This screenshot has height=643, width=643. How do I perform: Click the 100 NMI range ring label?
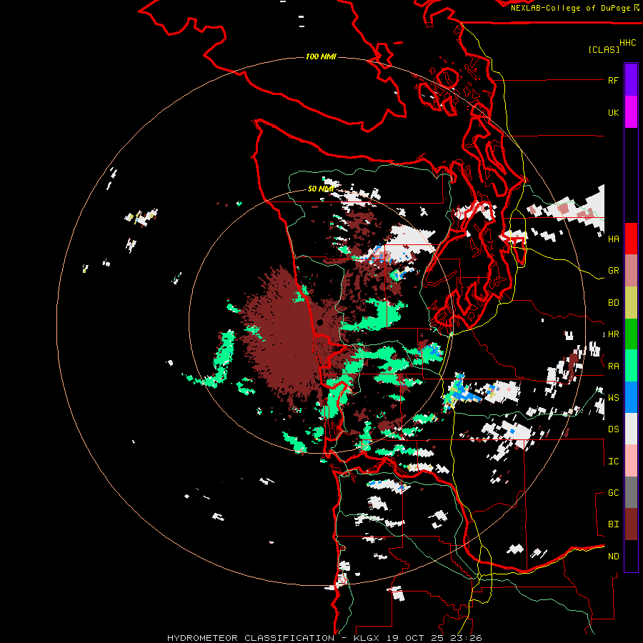tap(321, 56)
